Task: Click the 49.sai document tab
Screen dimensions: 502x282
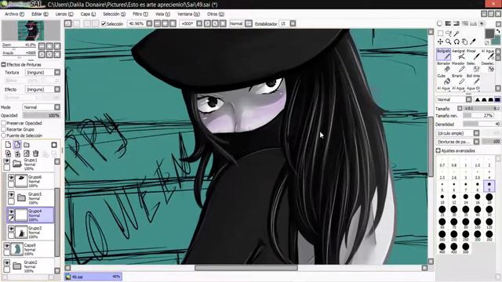Action: click(x=93, y=277)
